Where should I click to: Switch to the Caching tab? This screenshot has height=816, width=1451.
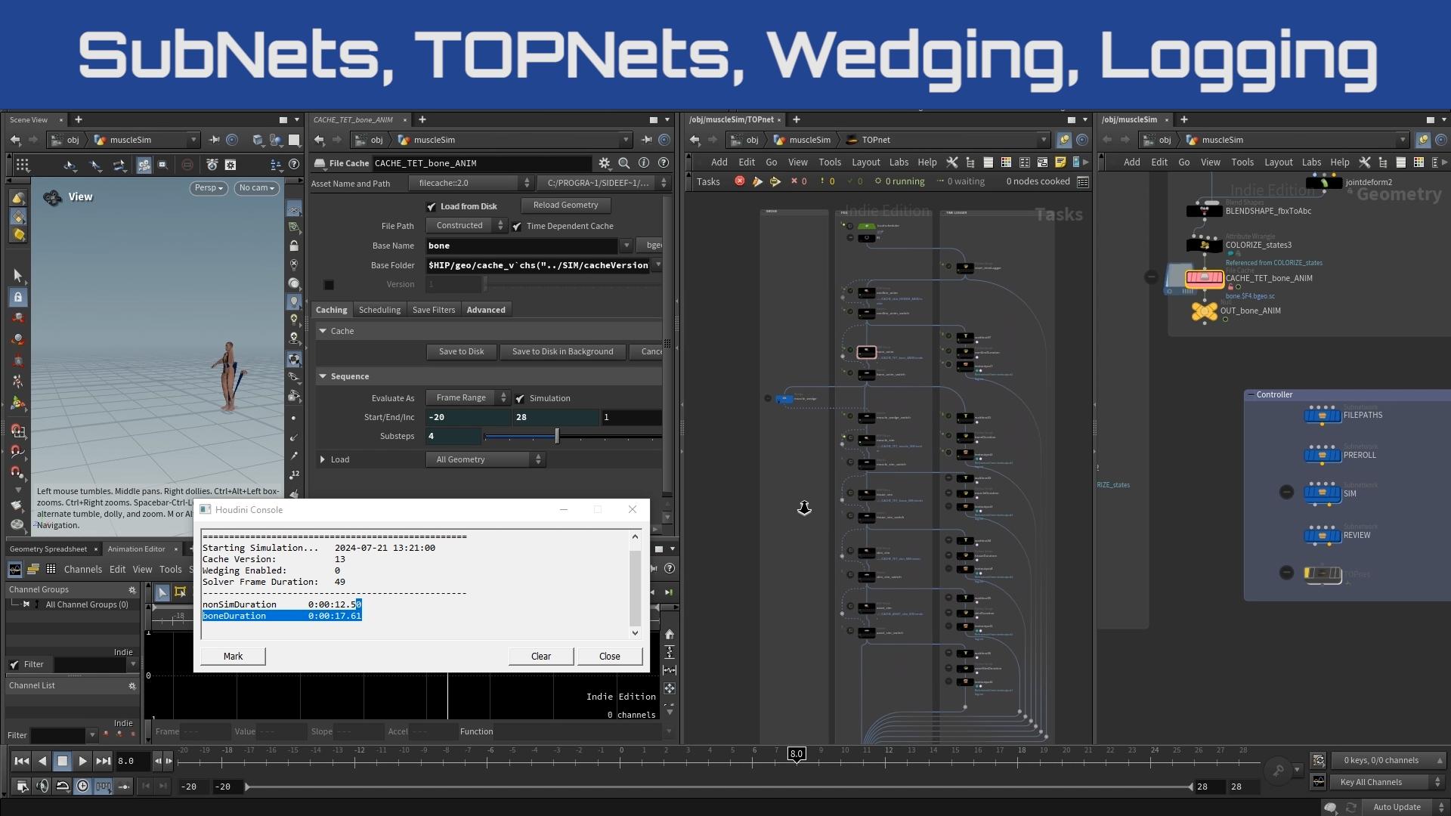click(331, 310)
